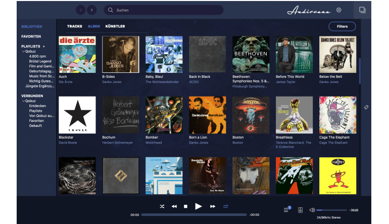Toggle shuffle playback
The height and width of the screenshot is (224, 389).
(x=162, y=206)
